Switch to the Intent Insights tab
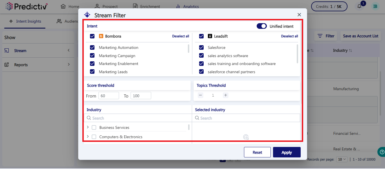Viewport: 385px width, 169px height. click(x=25, y=21)
